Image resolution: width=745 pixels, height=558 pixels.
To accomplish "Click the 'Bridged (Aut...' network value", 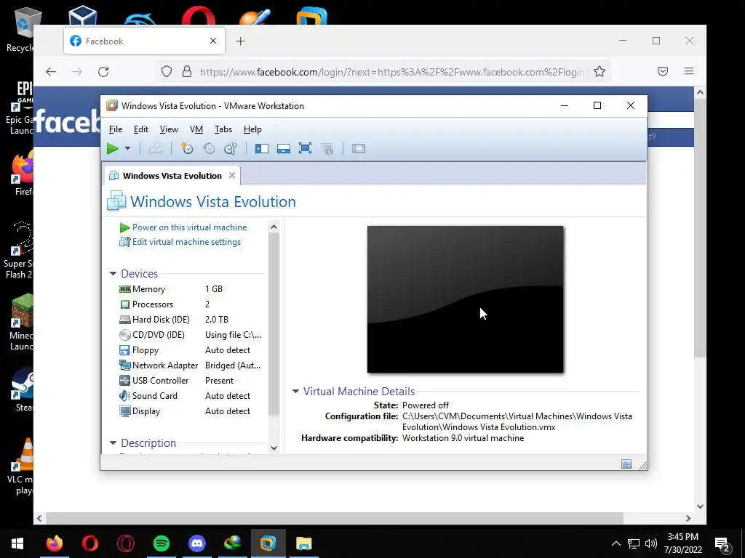I will click(x=233, y=365).
